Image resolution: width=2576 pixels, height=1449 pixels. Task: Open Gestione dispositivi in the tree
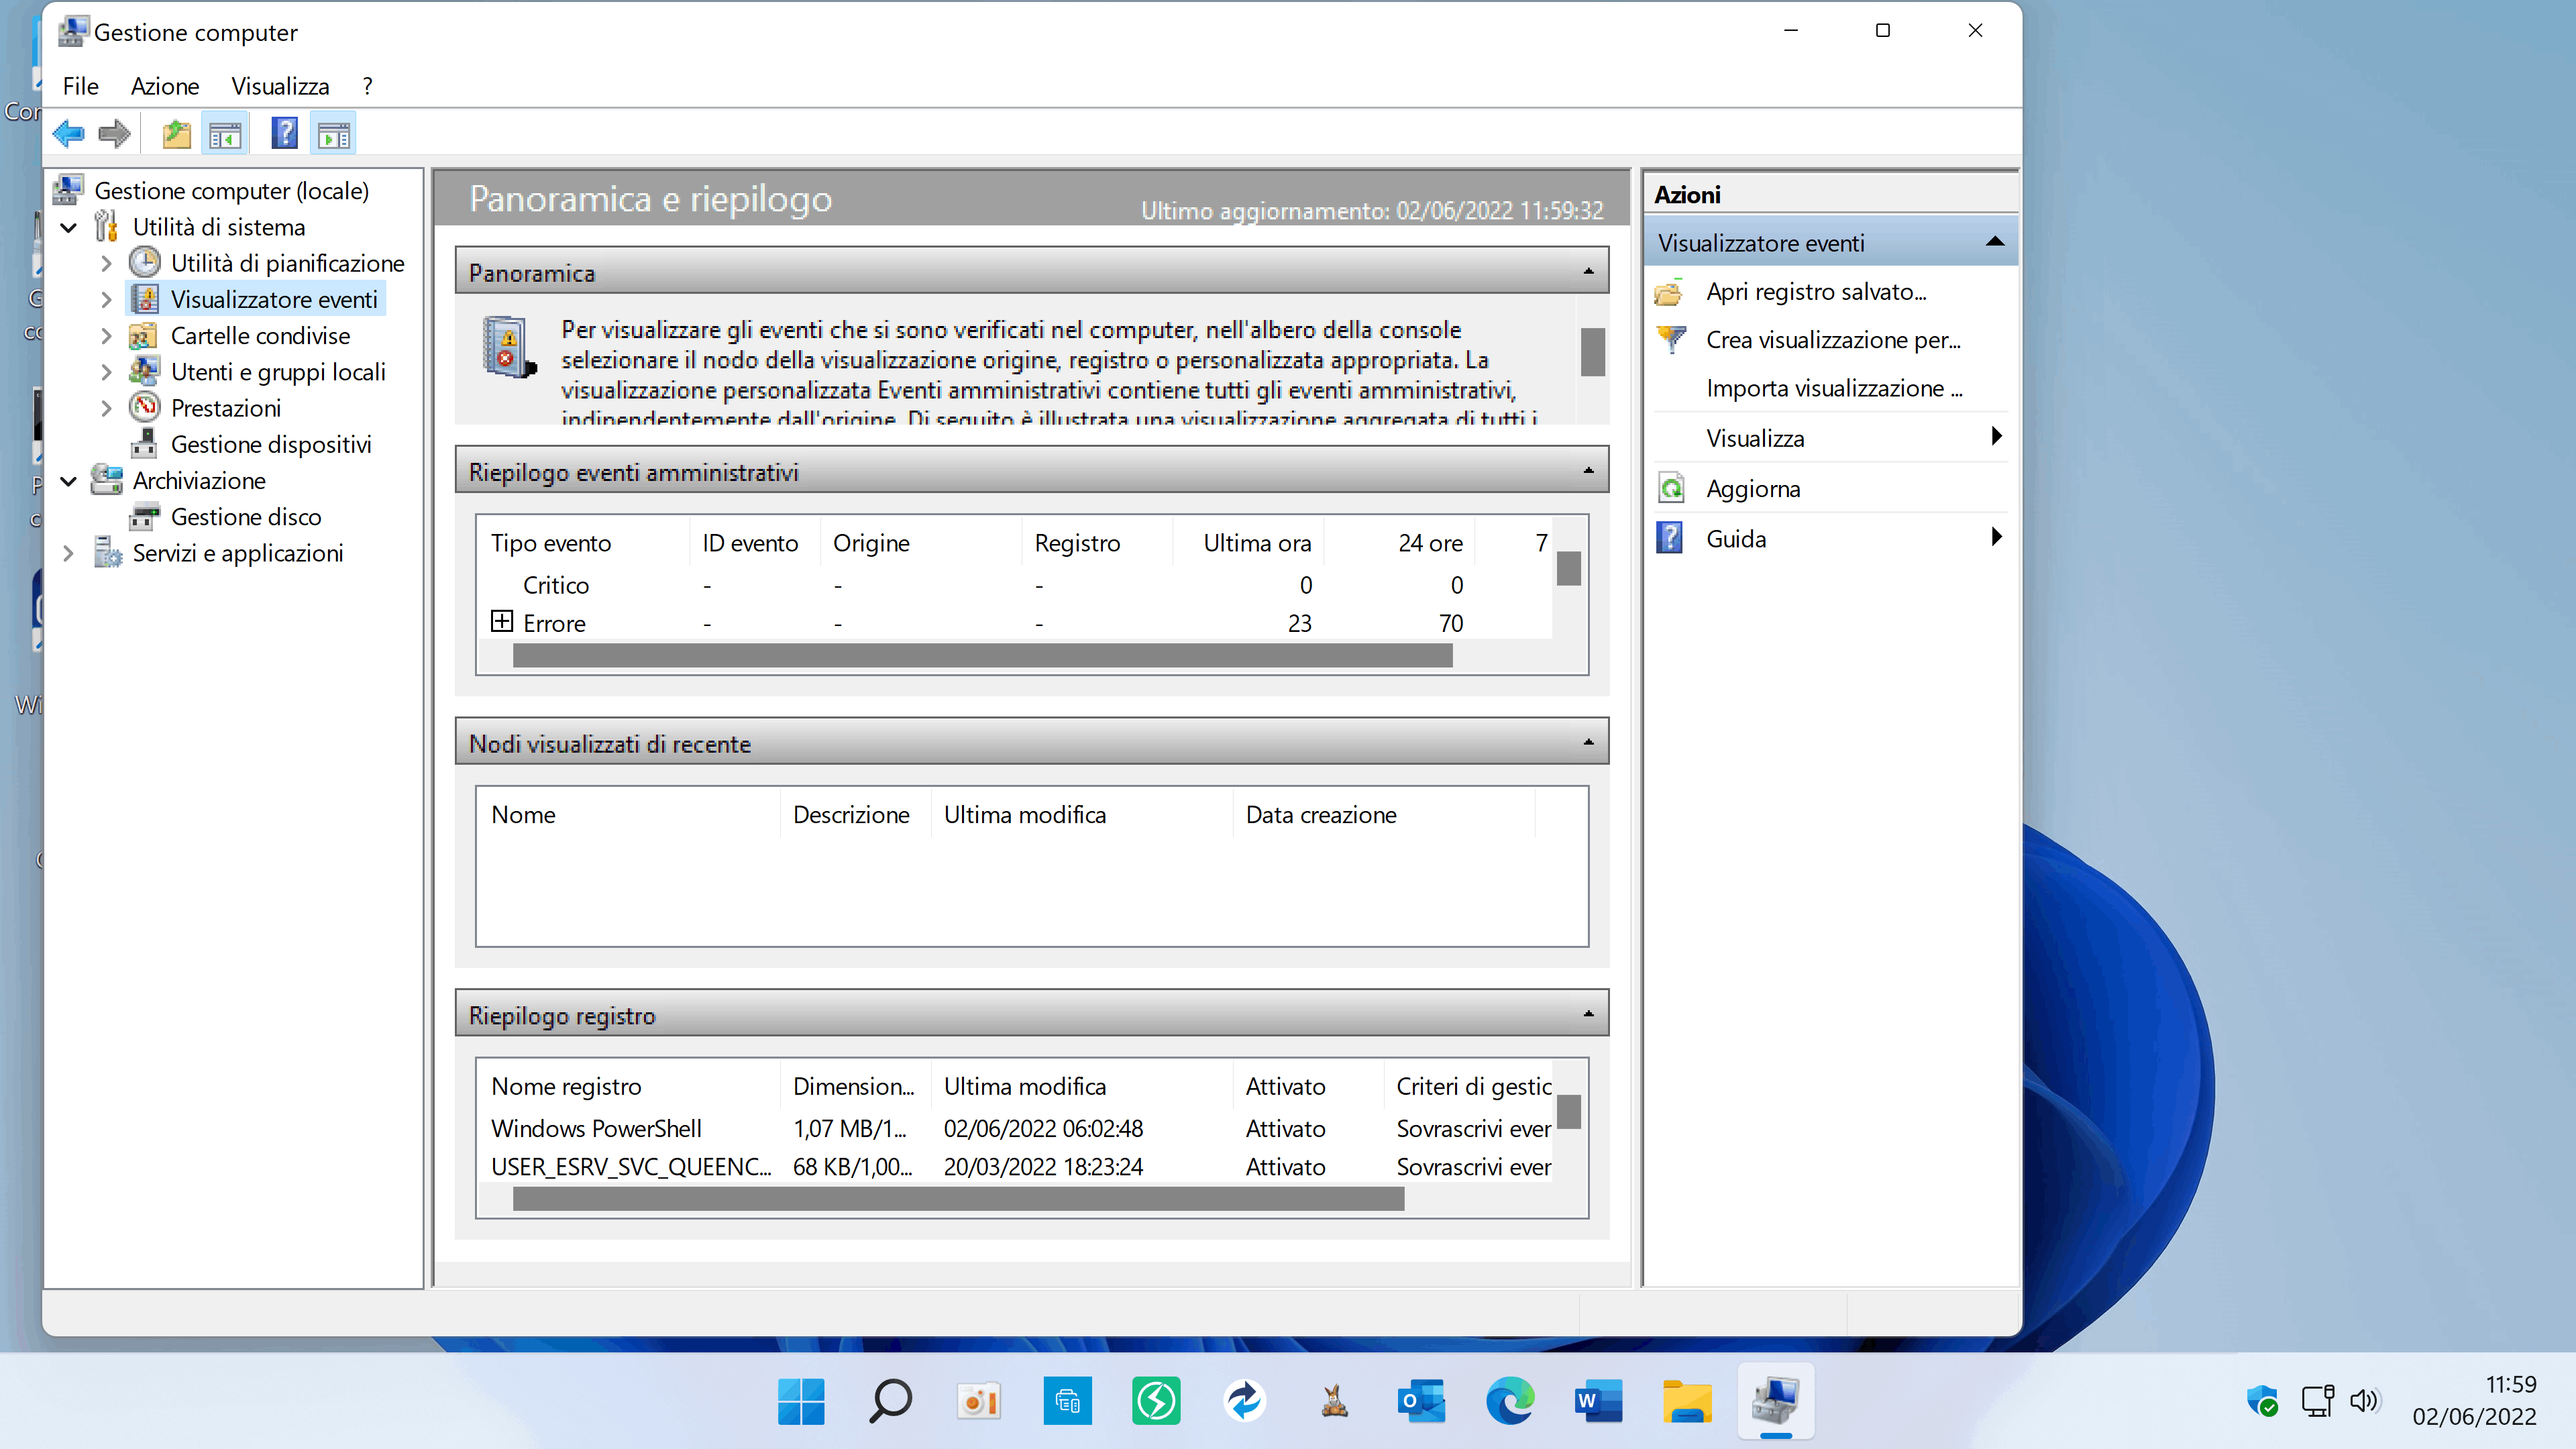[270, 444]
